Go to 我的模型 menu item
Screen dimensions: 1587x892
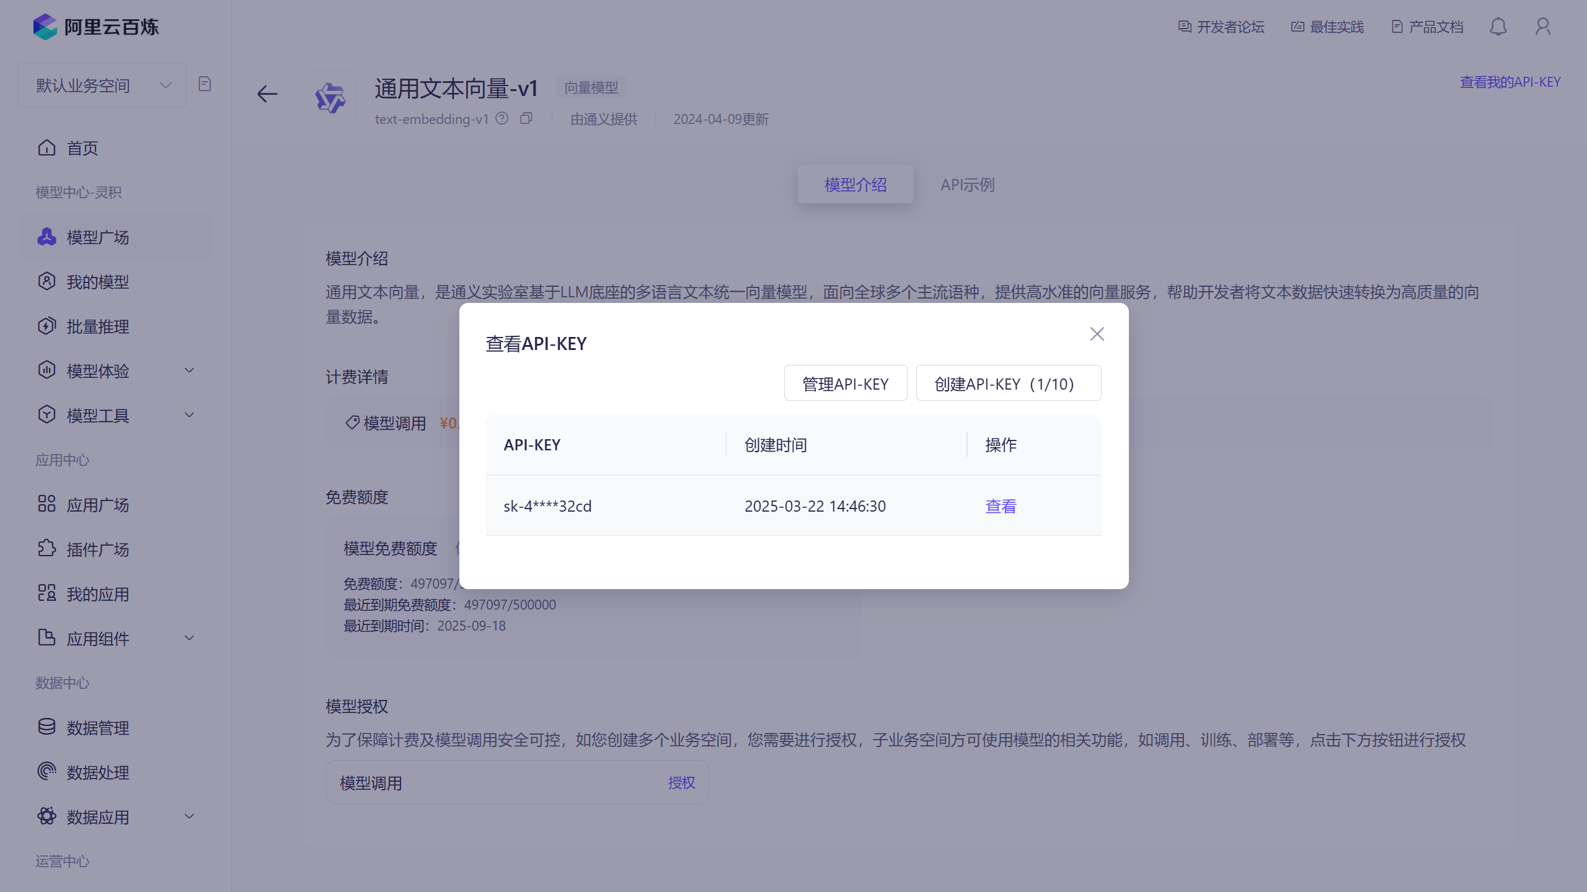pos(117,282)
